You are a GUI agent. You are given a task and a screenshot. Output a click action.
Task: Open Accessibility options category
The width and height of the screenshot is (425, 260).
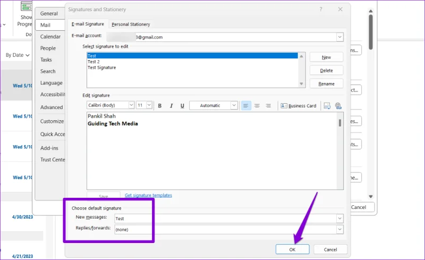point(53,95)
